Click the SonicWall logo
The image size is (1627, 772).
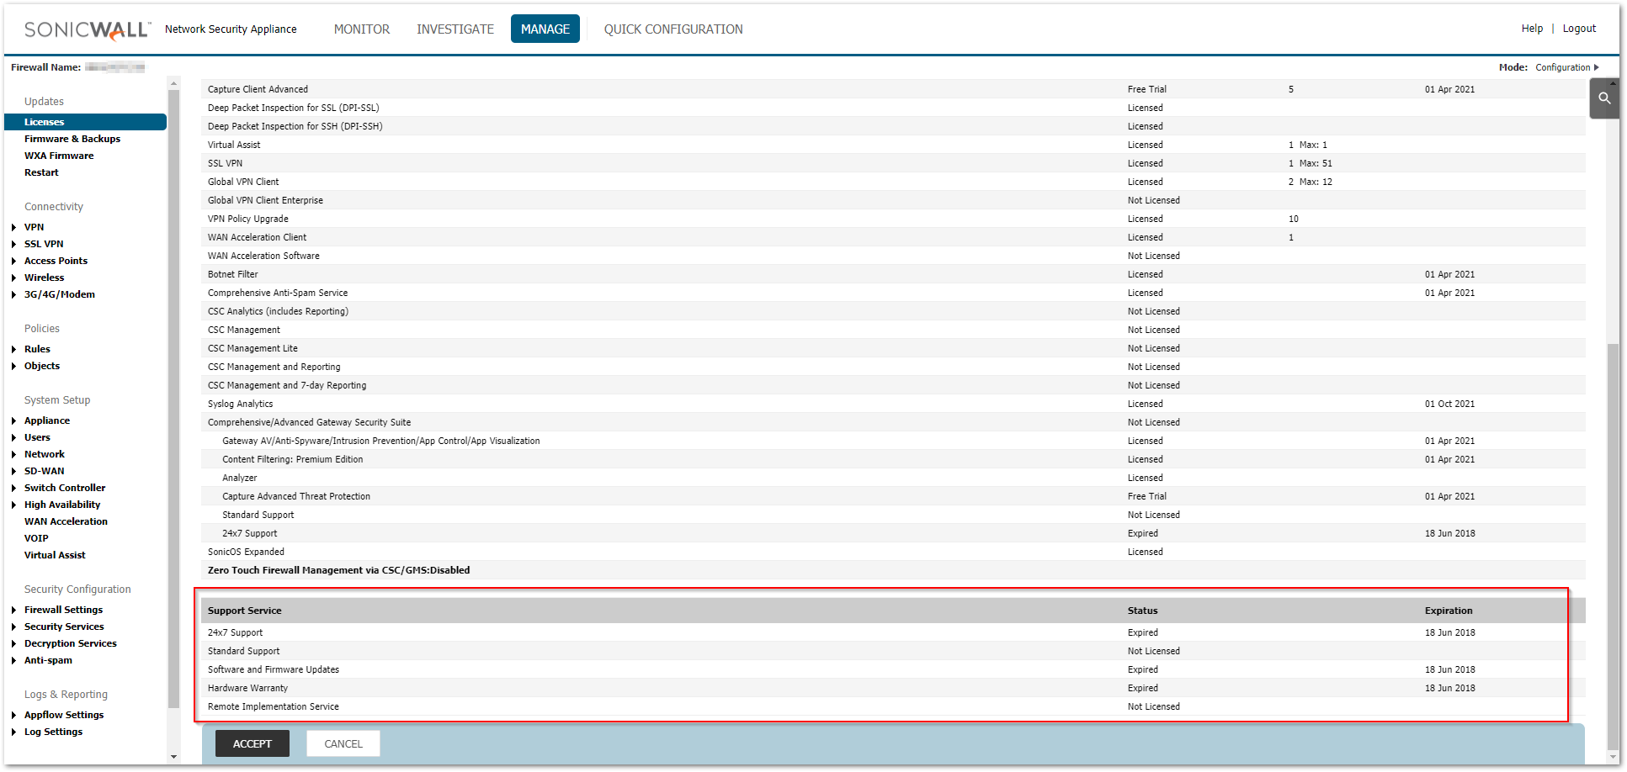coord(88,29)
